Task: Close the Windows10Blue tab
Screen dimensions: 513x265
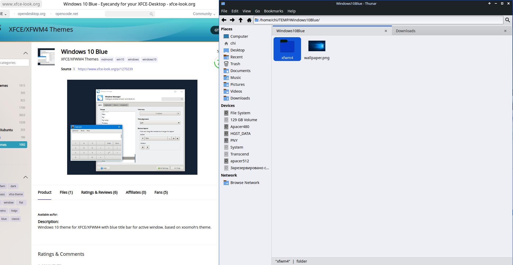Action: [386, 31]
